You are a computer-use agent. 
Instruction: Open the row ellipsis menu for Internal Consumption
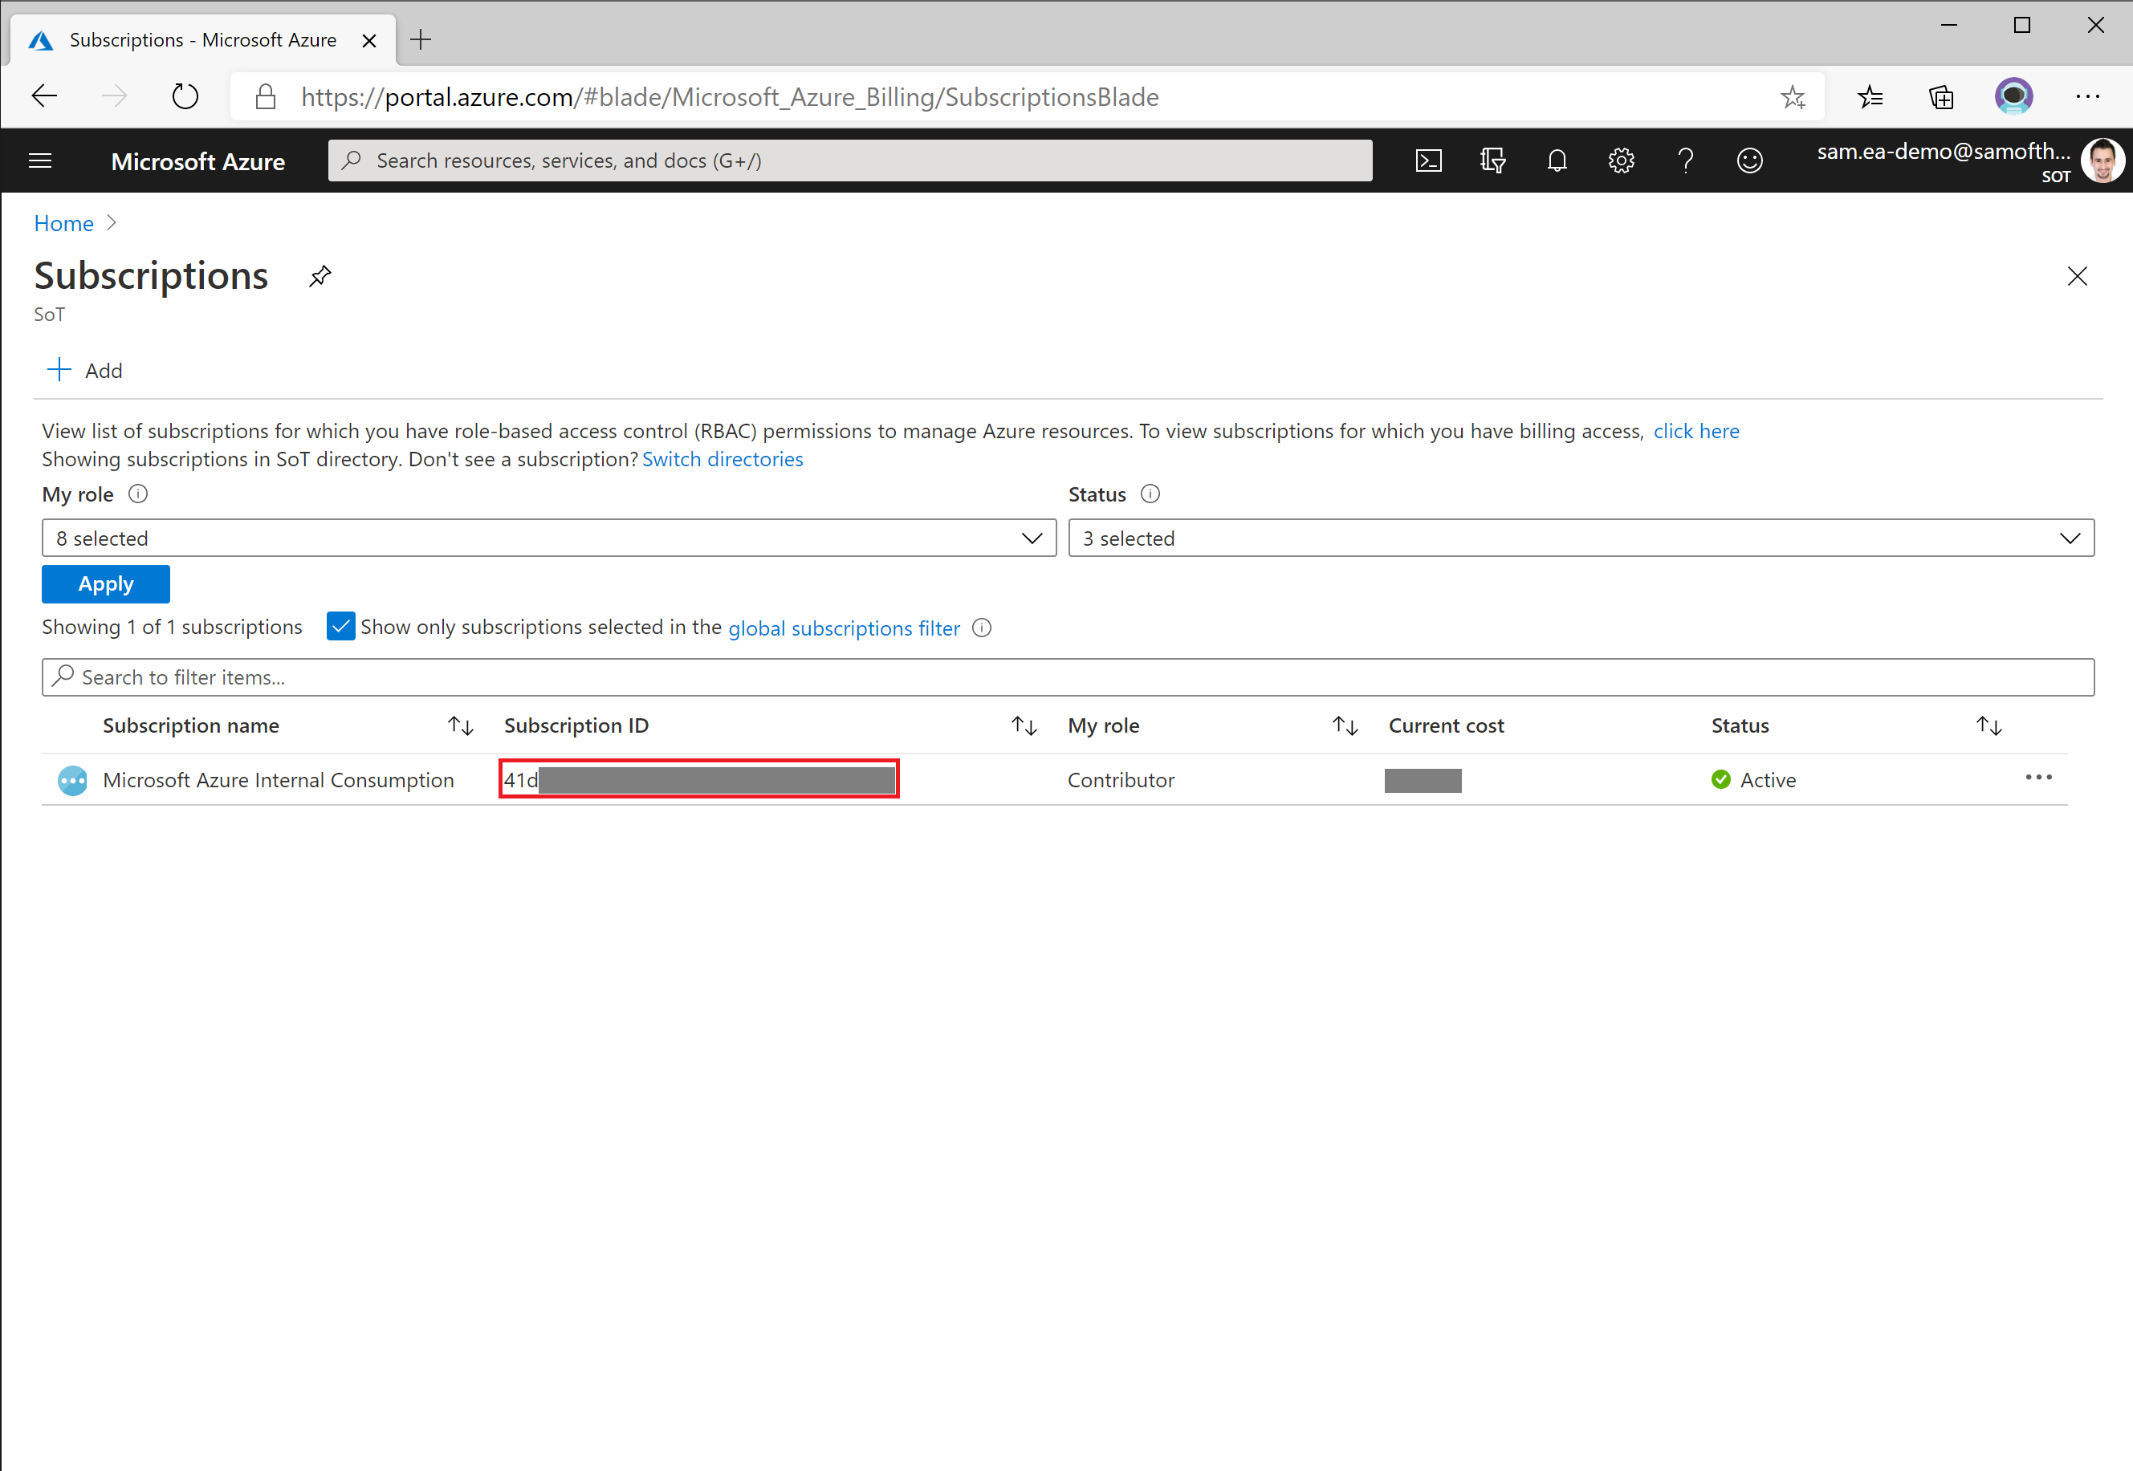(2038, 778)
